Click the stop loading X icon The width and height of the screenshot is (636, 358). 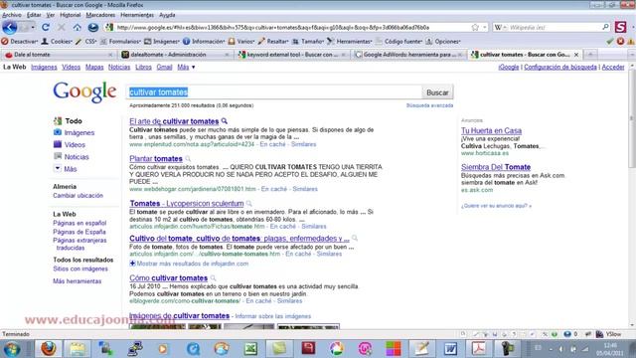point(62,27)
